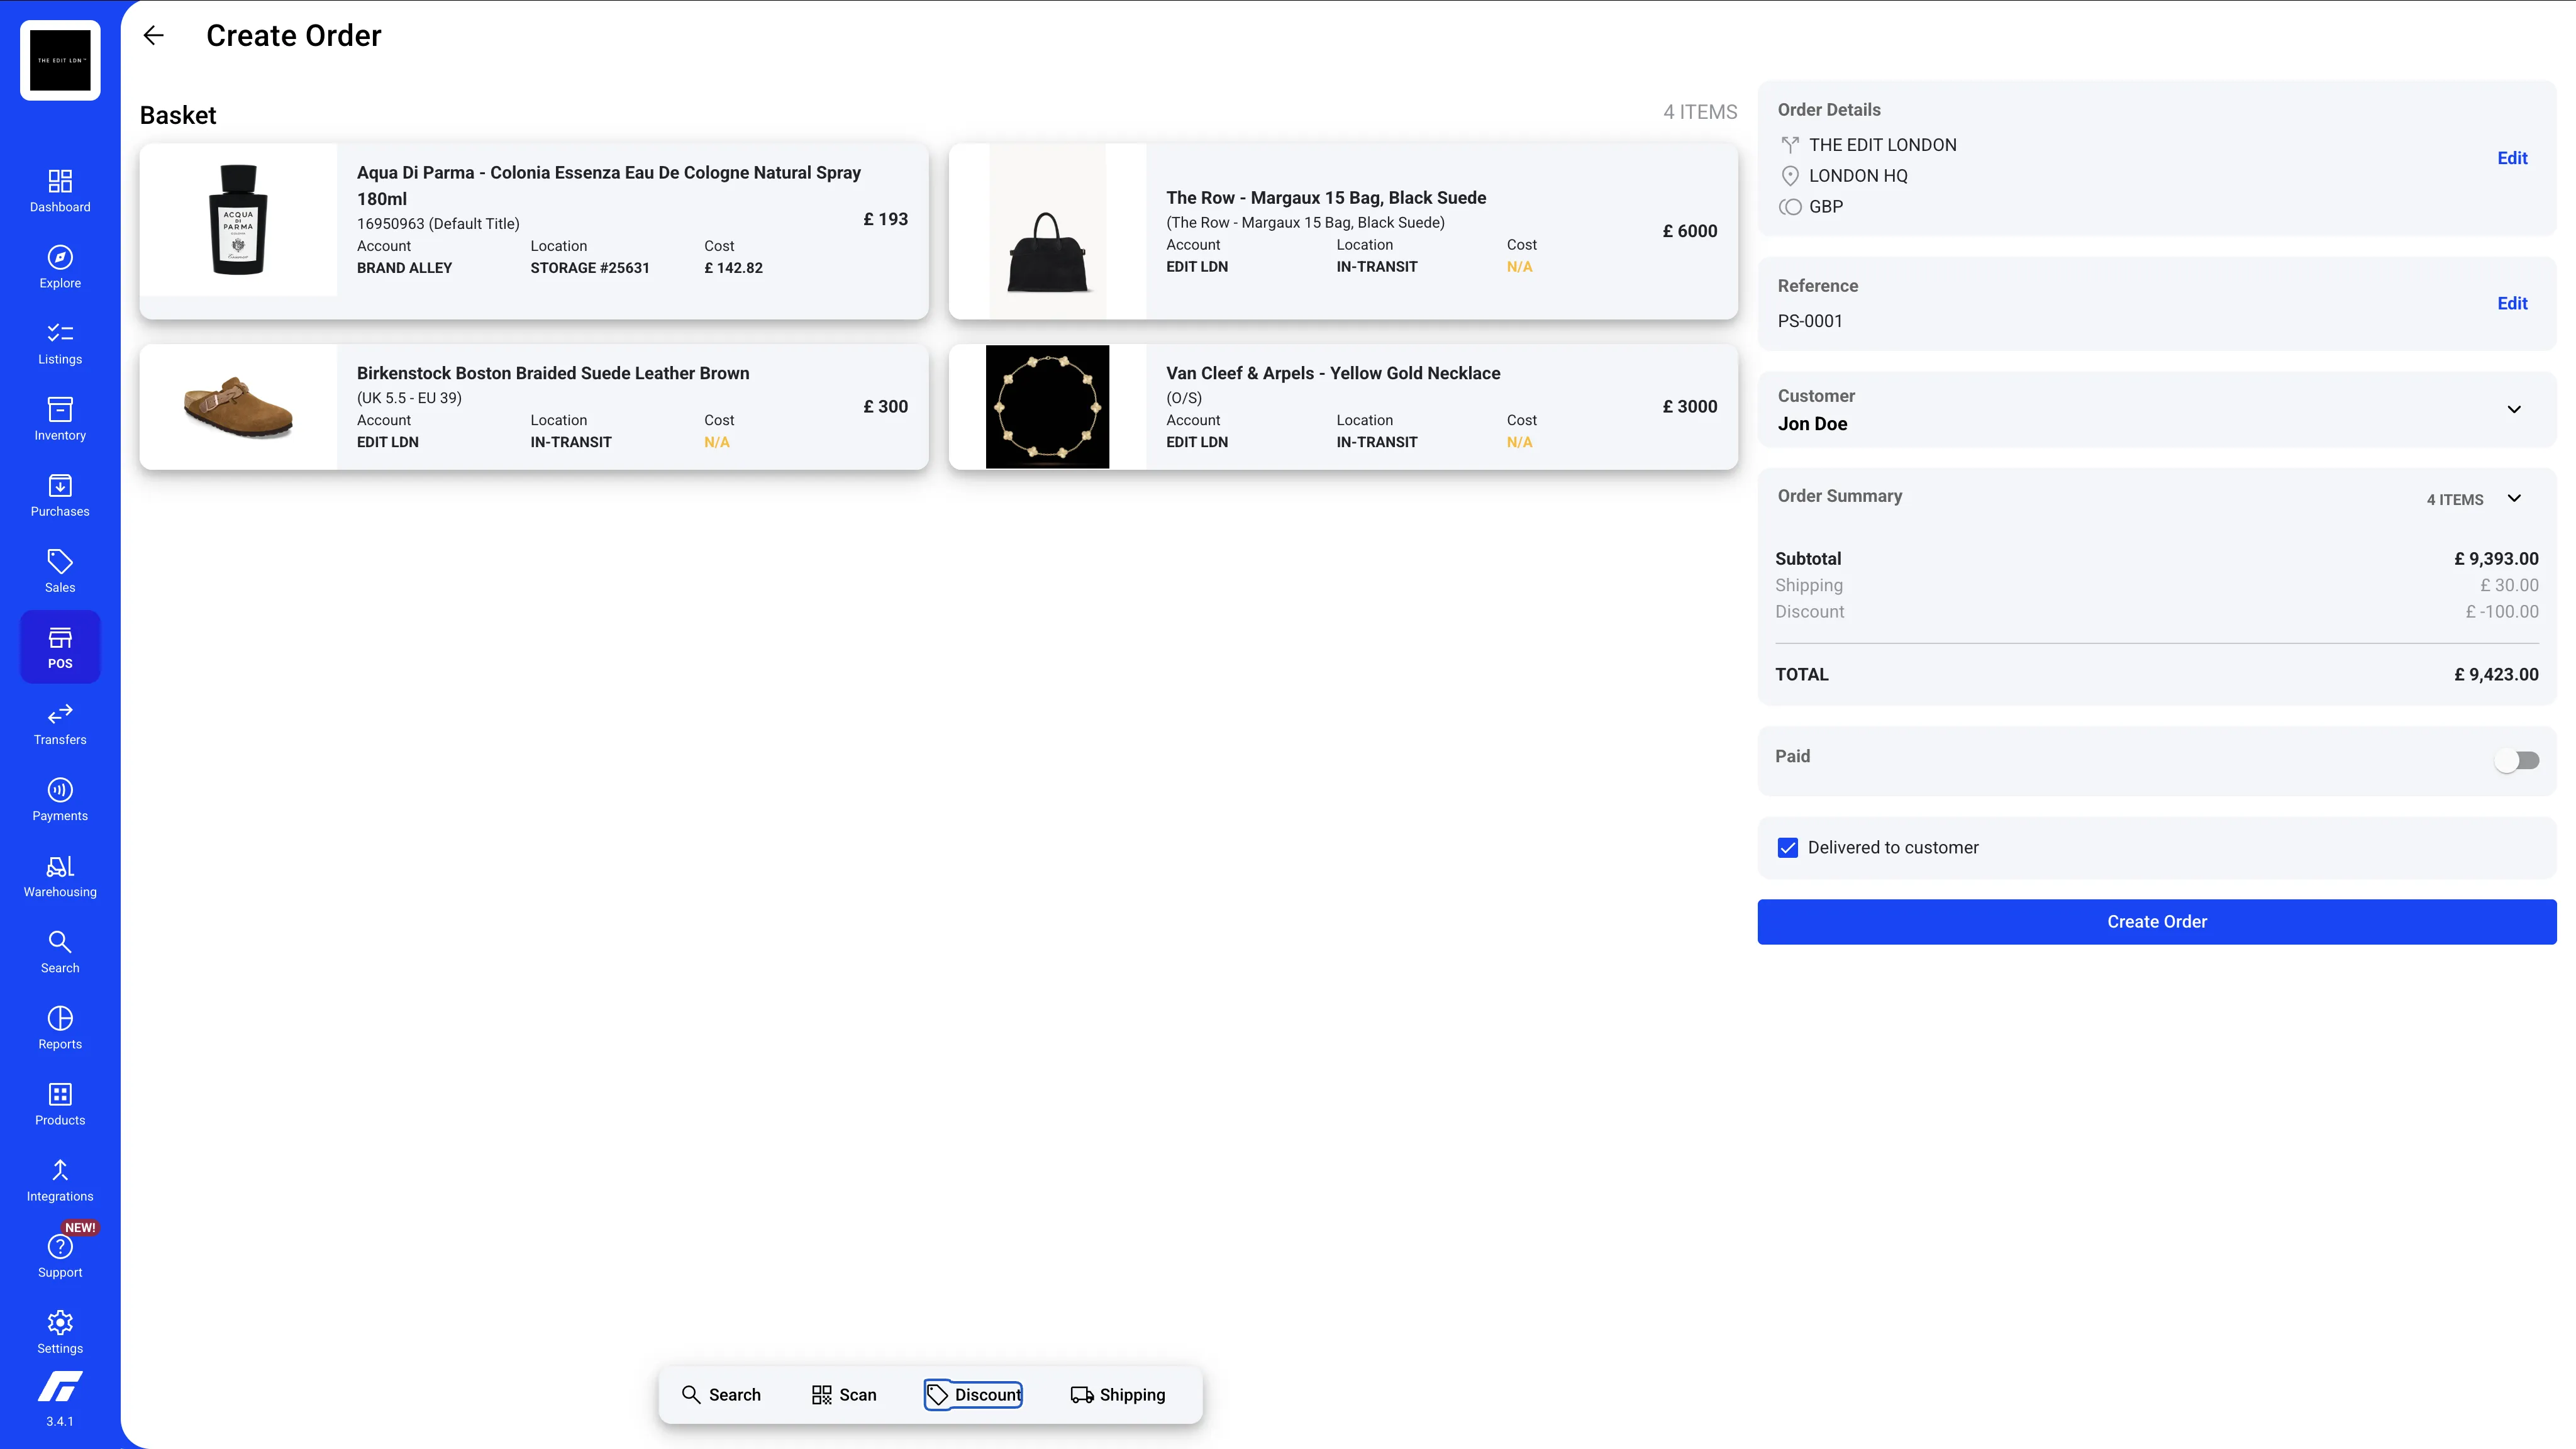
Task: Select the Integrations icon
Action: pyautogui.click(x=59, y=1180)
